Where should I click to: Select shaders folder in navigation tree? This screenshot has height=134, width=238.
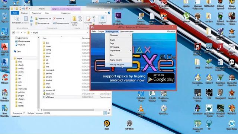pyautogui.click(x=21, y=99)
